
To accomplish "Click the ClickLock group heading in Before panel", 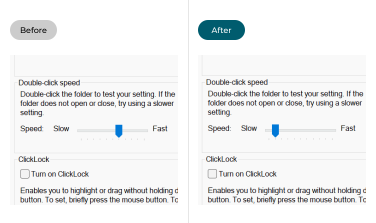I will tap(34, 159).
